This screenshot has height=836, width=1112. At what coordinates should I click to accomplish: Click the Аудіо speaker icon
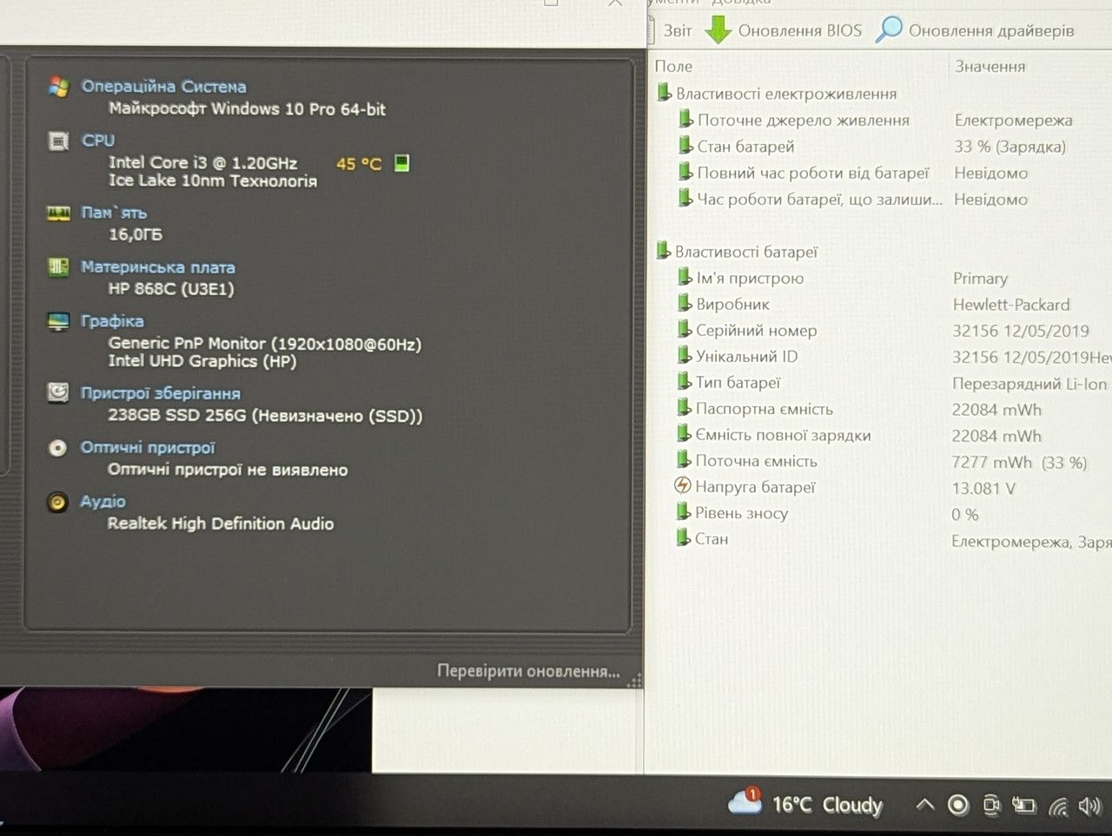(57, 502)
